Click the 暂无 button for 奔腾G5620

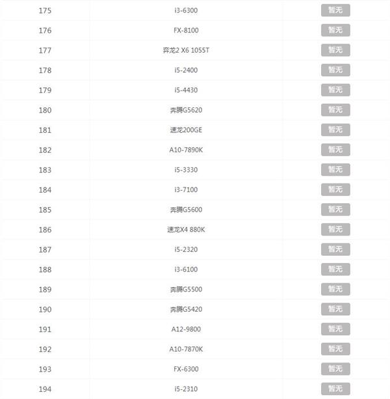click(x=335, y=110)
